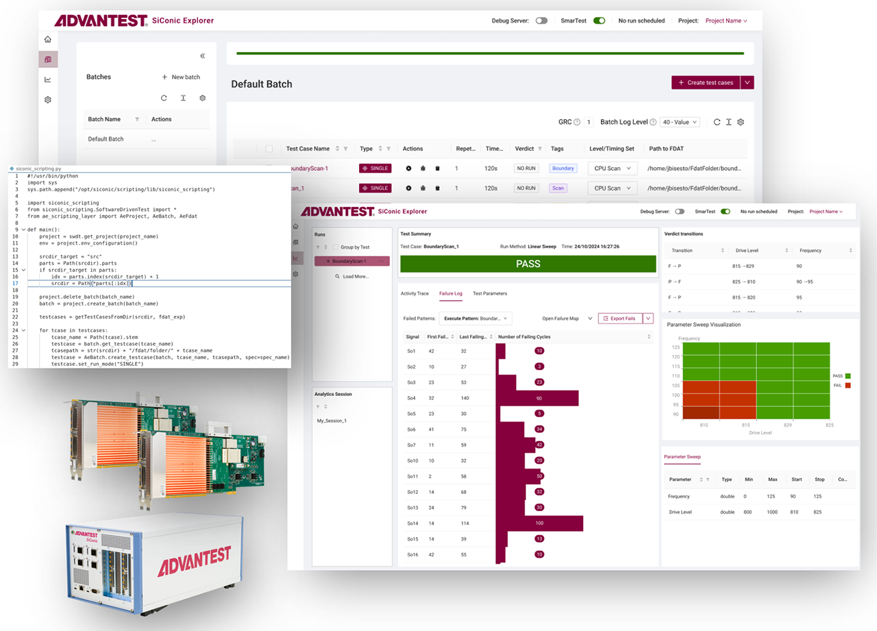Open Analytics icon in front window sidebar
877x631 pixels.
coord(296,258)
